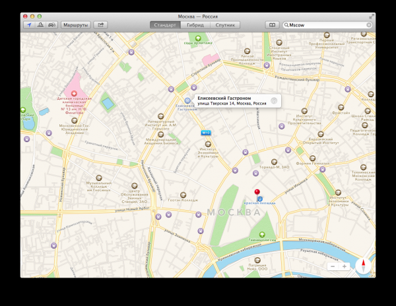The width and height of the screenshot is (396, 306).
Task: Click the Красная площадь info marker
Action: (x=260, y=199)
